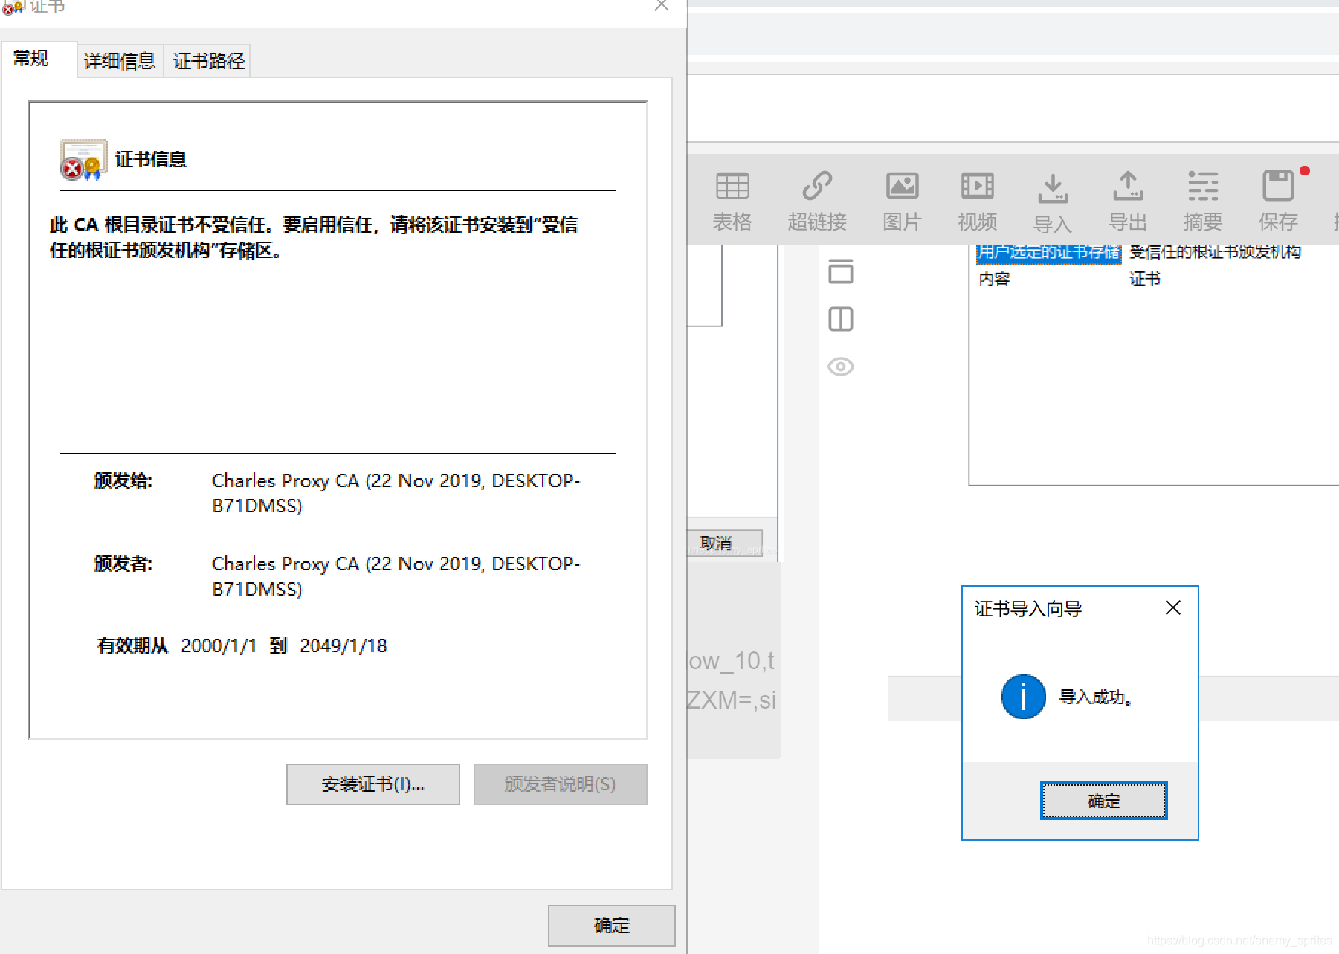Open the 证书路径 tab
1339x954 pixels.
(x=208, y=60)
